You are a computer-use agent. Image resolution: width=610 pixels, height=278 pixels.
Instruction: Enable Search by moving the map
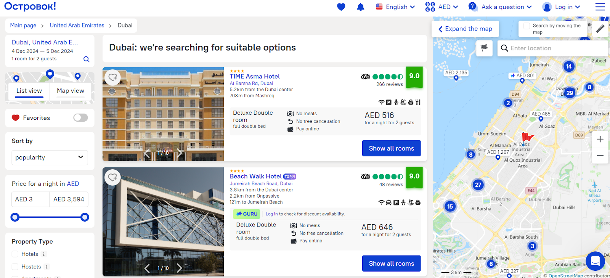pyautogui.click(x=527, y=26)
